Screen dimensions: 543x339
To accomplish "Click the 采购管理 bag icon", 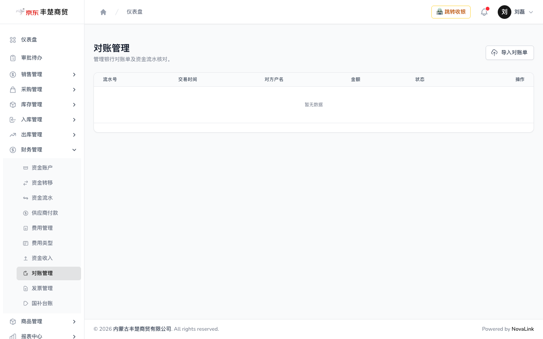I will click(13, 90).
